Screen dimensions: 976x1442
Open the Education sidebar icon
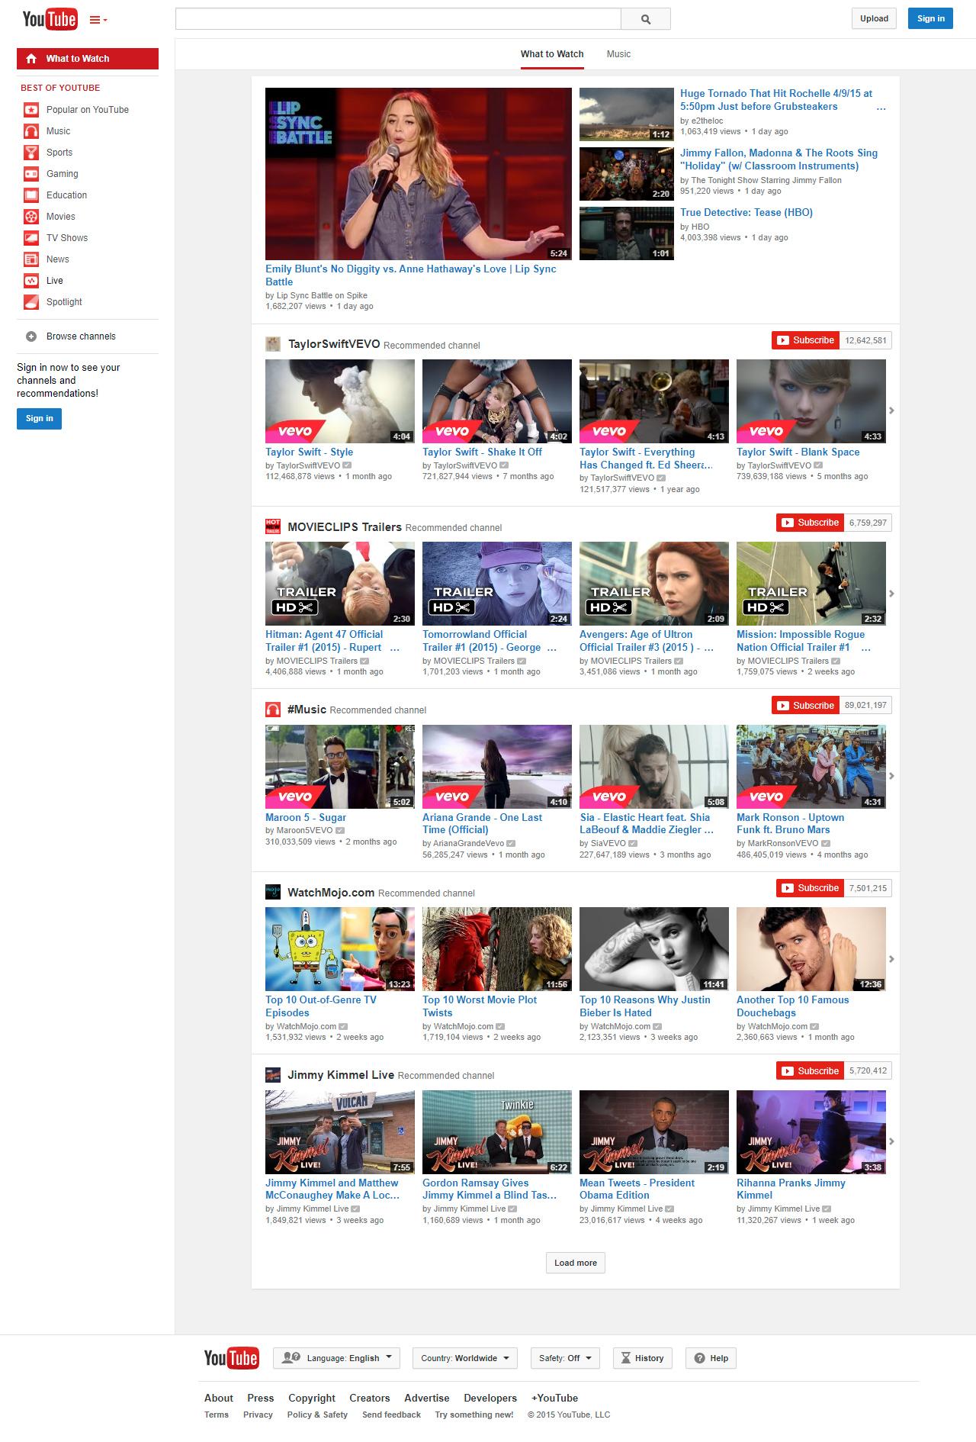(x=31, y=195)
